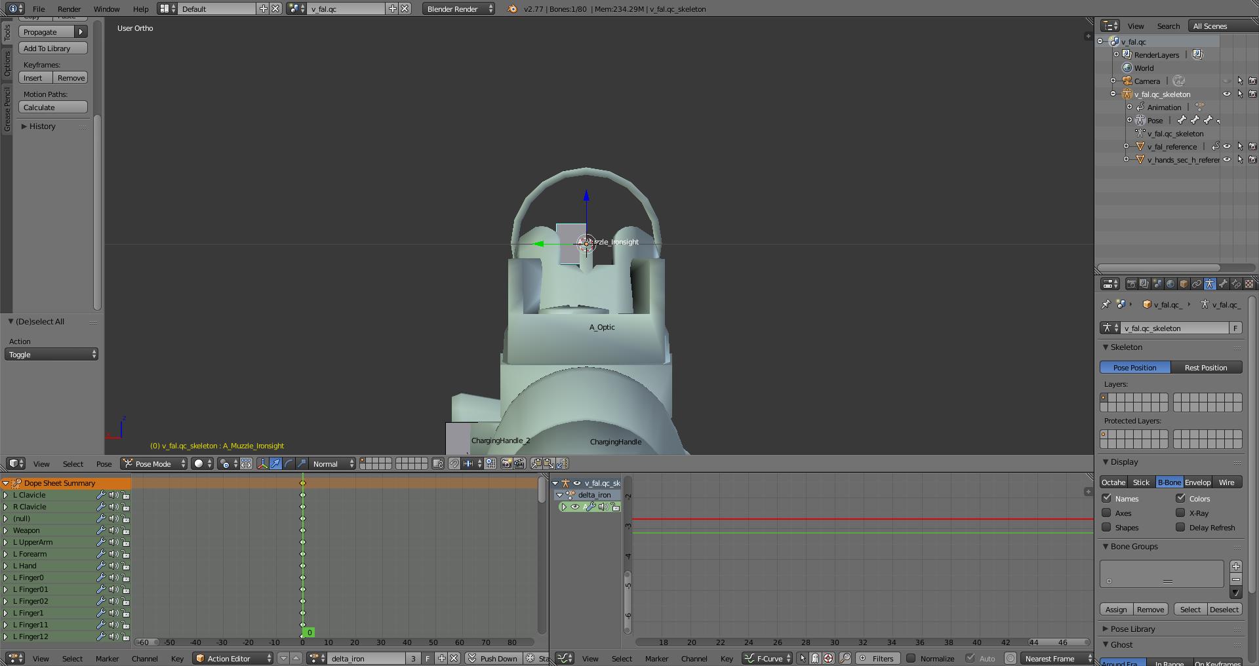Remove the bone group with minus button
Viewport: 1259px width, 666px height.
[1236, 579]
